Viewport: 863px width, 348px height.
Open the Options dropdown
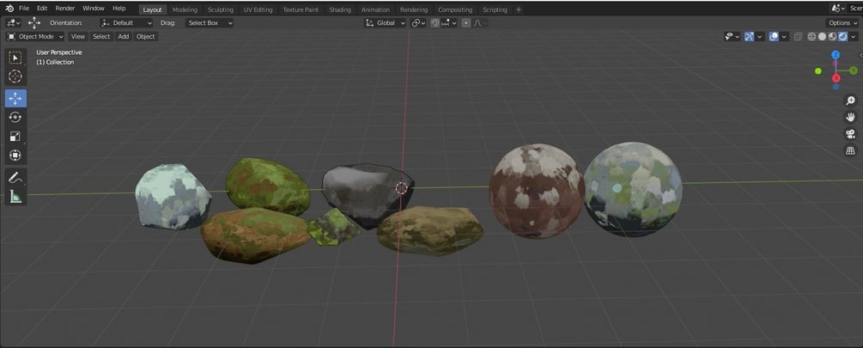pyautogui.click(x=842, y=22)
